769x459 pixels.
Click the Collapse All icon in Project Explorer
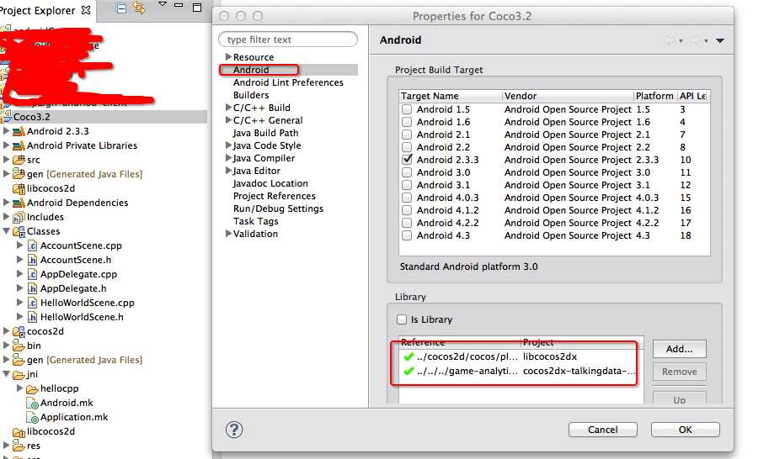coord(121,8)
